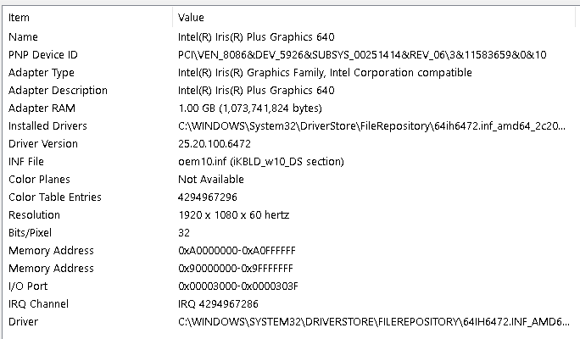Select the INF File row

click(x=289, y=161)
